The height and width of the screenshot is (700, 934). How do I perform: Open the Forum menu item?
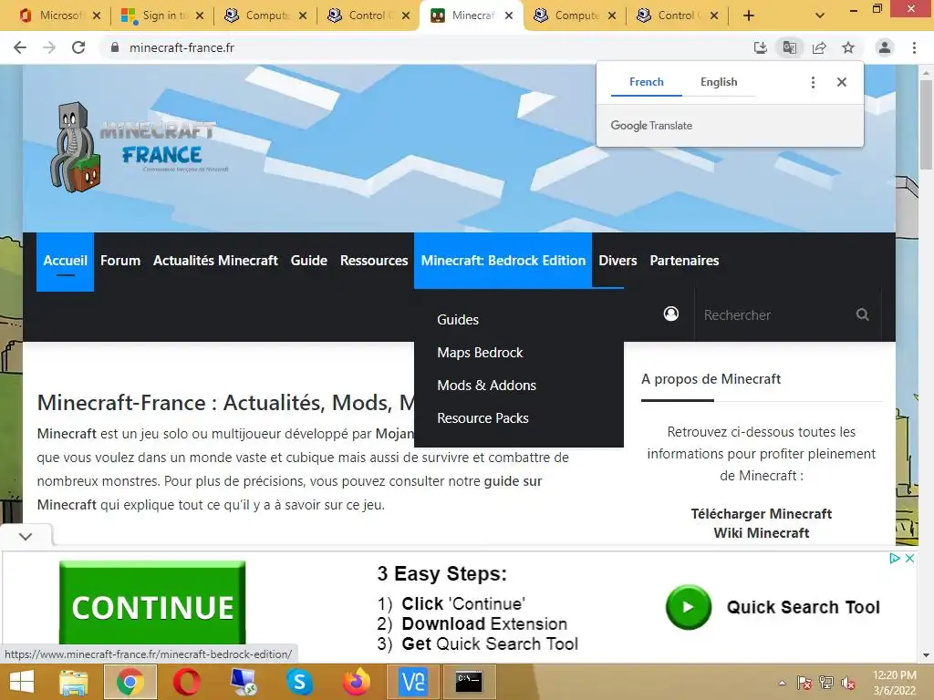(x=120, y=261)
